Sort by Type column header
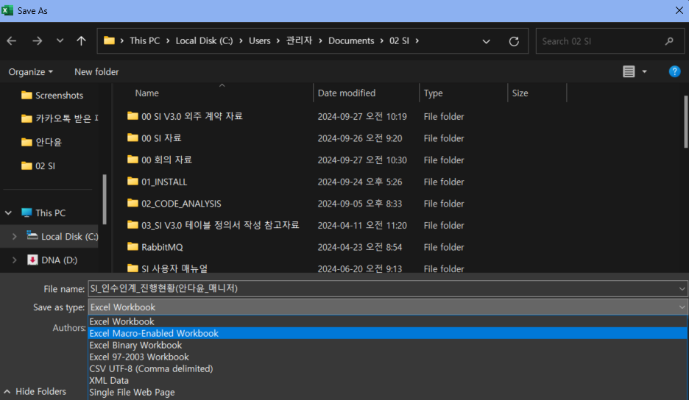The height and width of the screenshot is (400, 689). pyautogui.click(x=434, y=93)
